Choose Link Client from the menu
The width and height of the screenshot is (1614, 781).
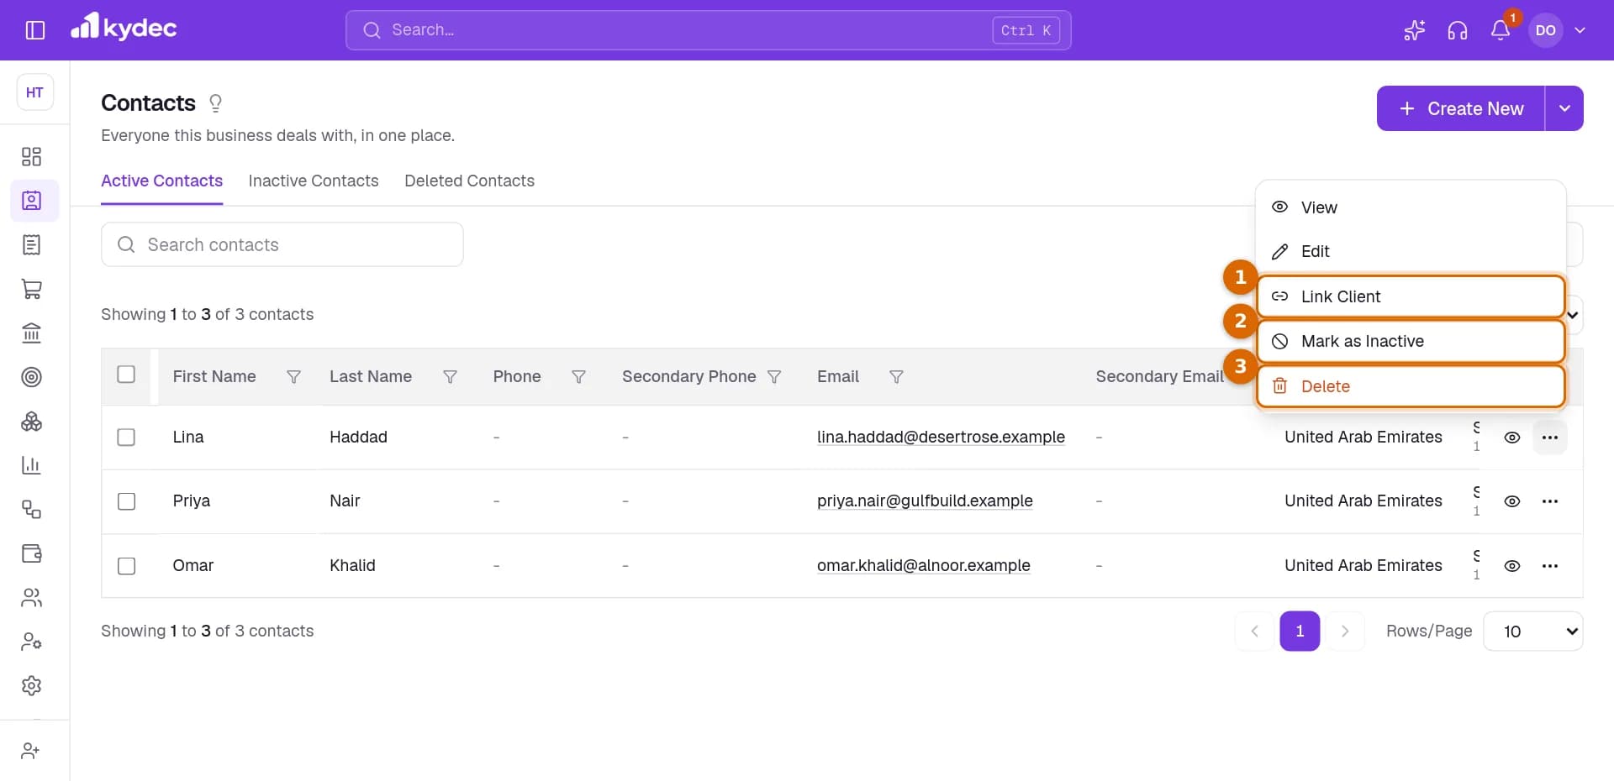[x=1411, y=296]
